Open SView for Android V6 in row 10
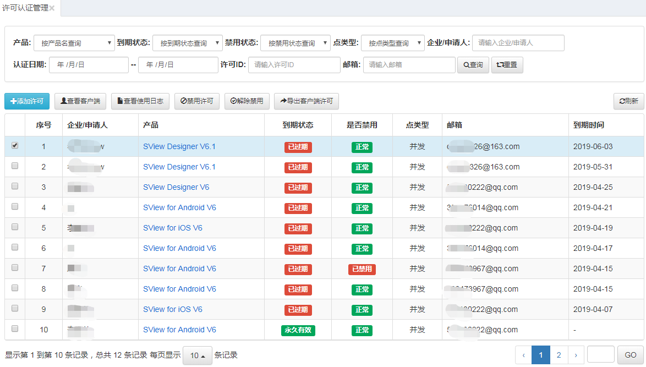Image resolution: width=646 pixels, height=367 pixels. [179, 330]
